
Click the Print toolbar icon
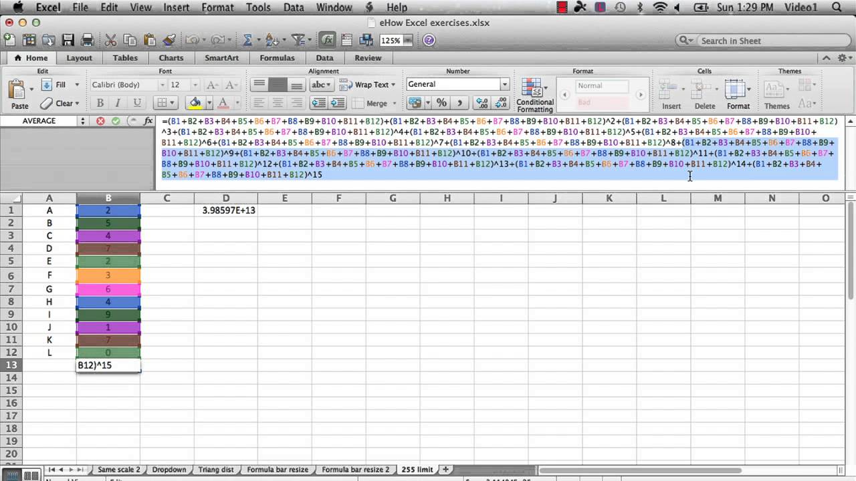[x=87, y=40]
